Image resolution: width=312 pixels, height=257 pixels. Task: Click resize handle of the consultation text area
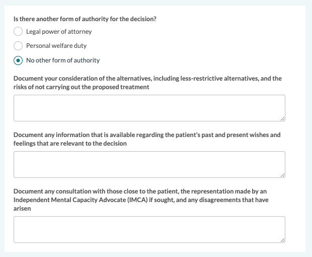(x=282, y=240)
